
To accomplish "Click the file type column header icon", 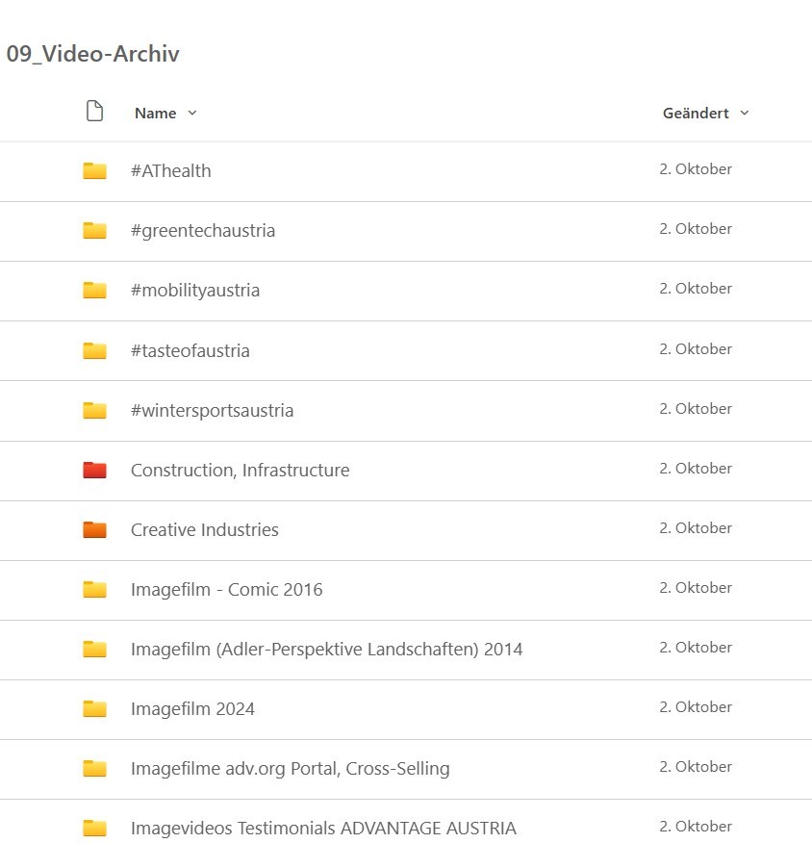I will [x=94, y=112].
